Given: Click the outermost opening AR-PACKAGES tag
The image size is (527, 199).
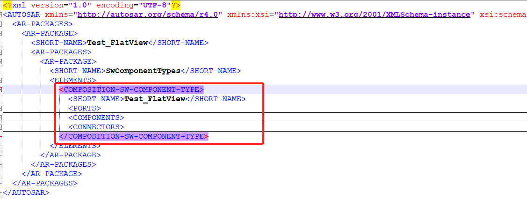Looking at the screenshot, I should click(x=43, y=24).
